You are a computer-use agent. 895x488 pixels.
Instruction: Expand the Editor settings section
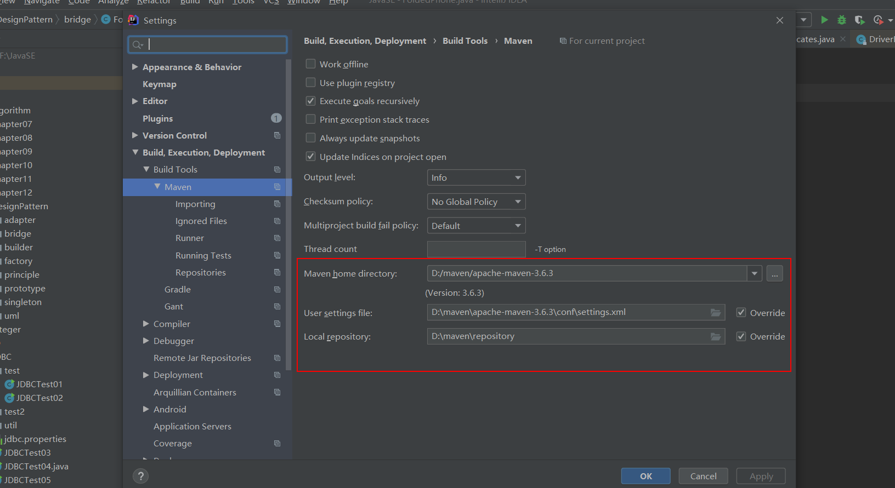tap(135, 101)
